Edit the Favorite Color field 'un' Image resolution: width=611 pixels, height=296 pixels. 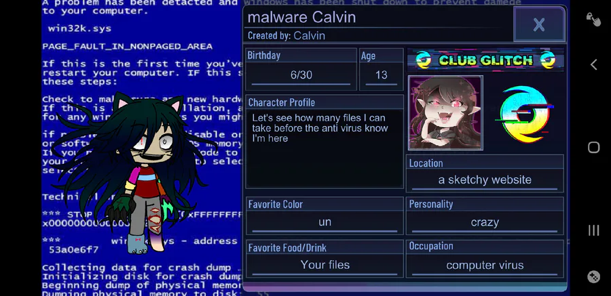(325, 222)
